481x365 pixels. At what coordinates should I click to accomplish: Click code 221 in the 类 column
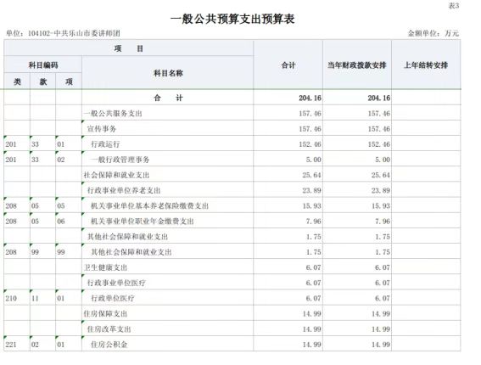coord(11,345)
